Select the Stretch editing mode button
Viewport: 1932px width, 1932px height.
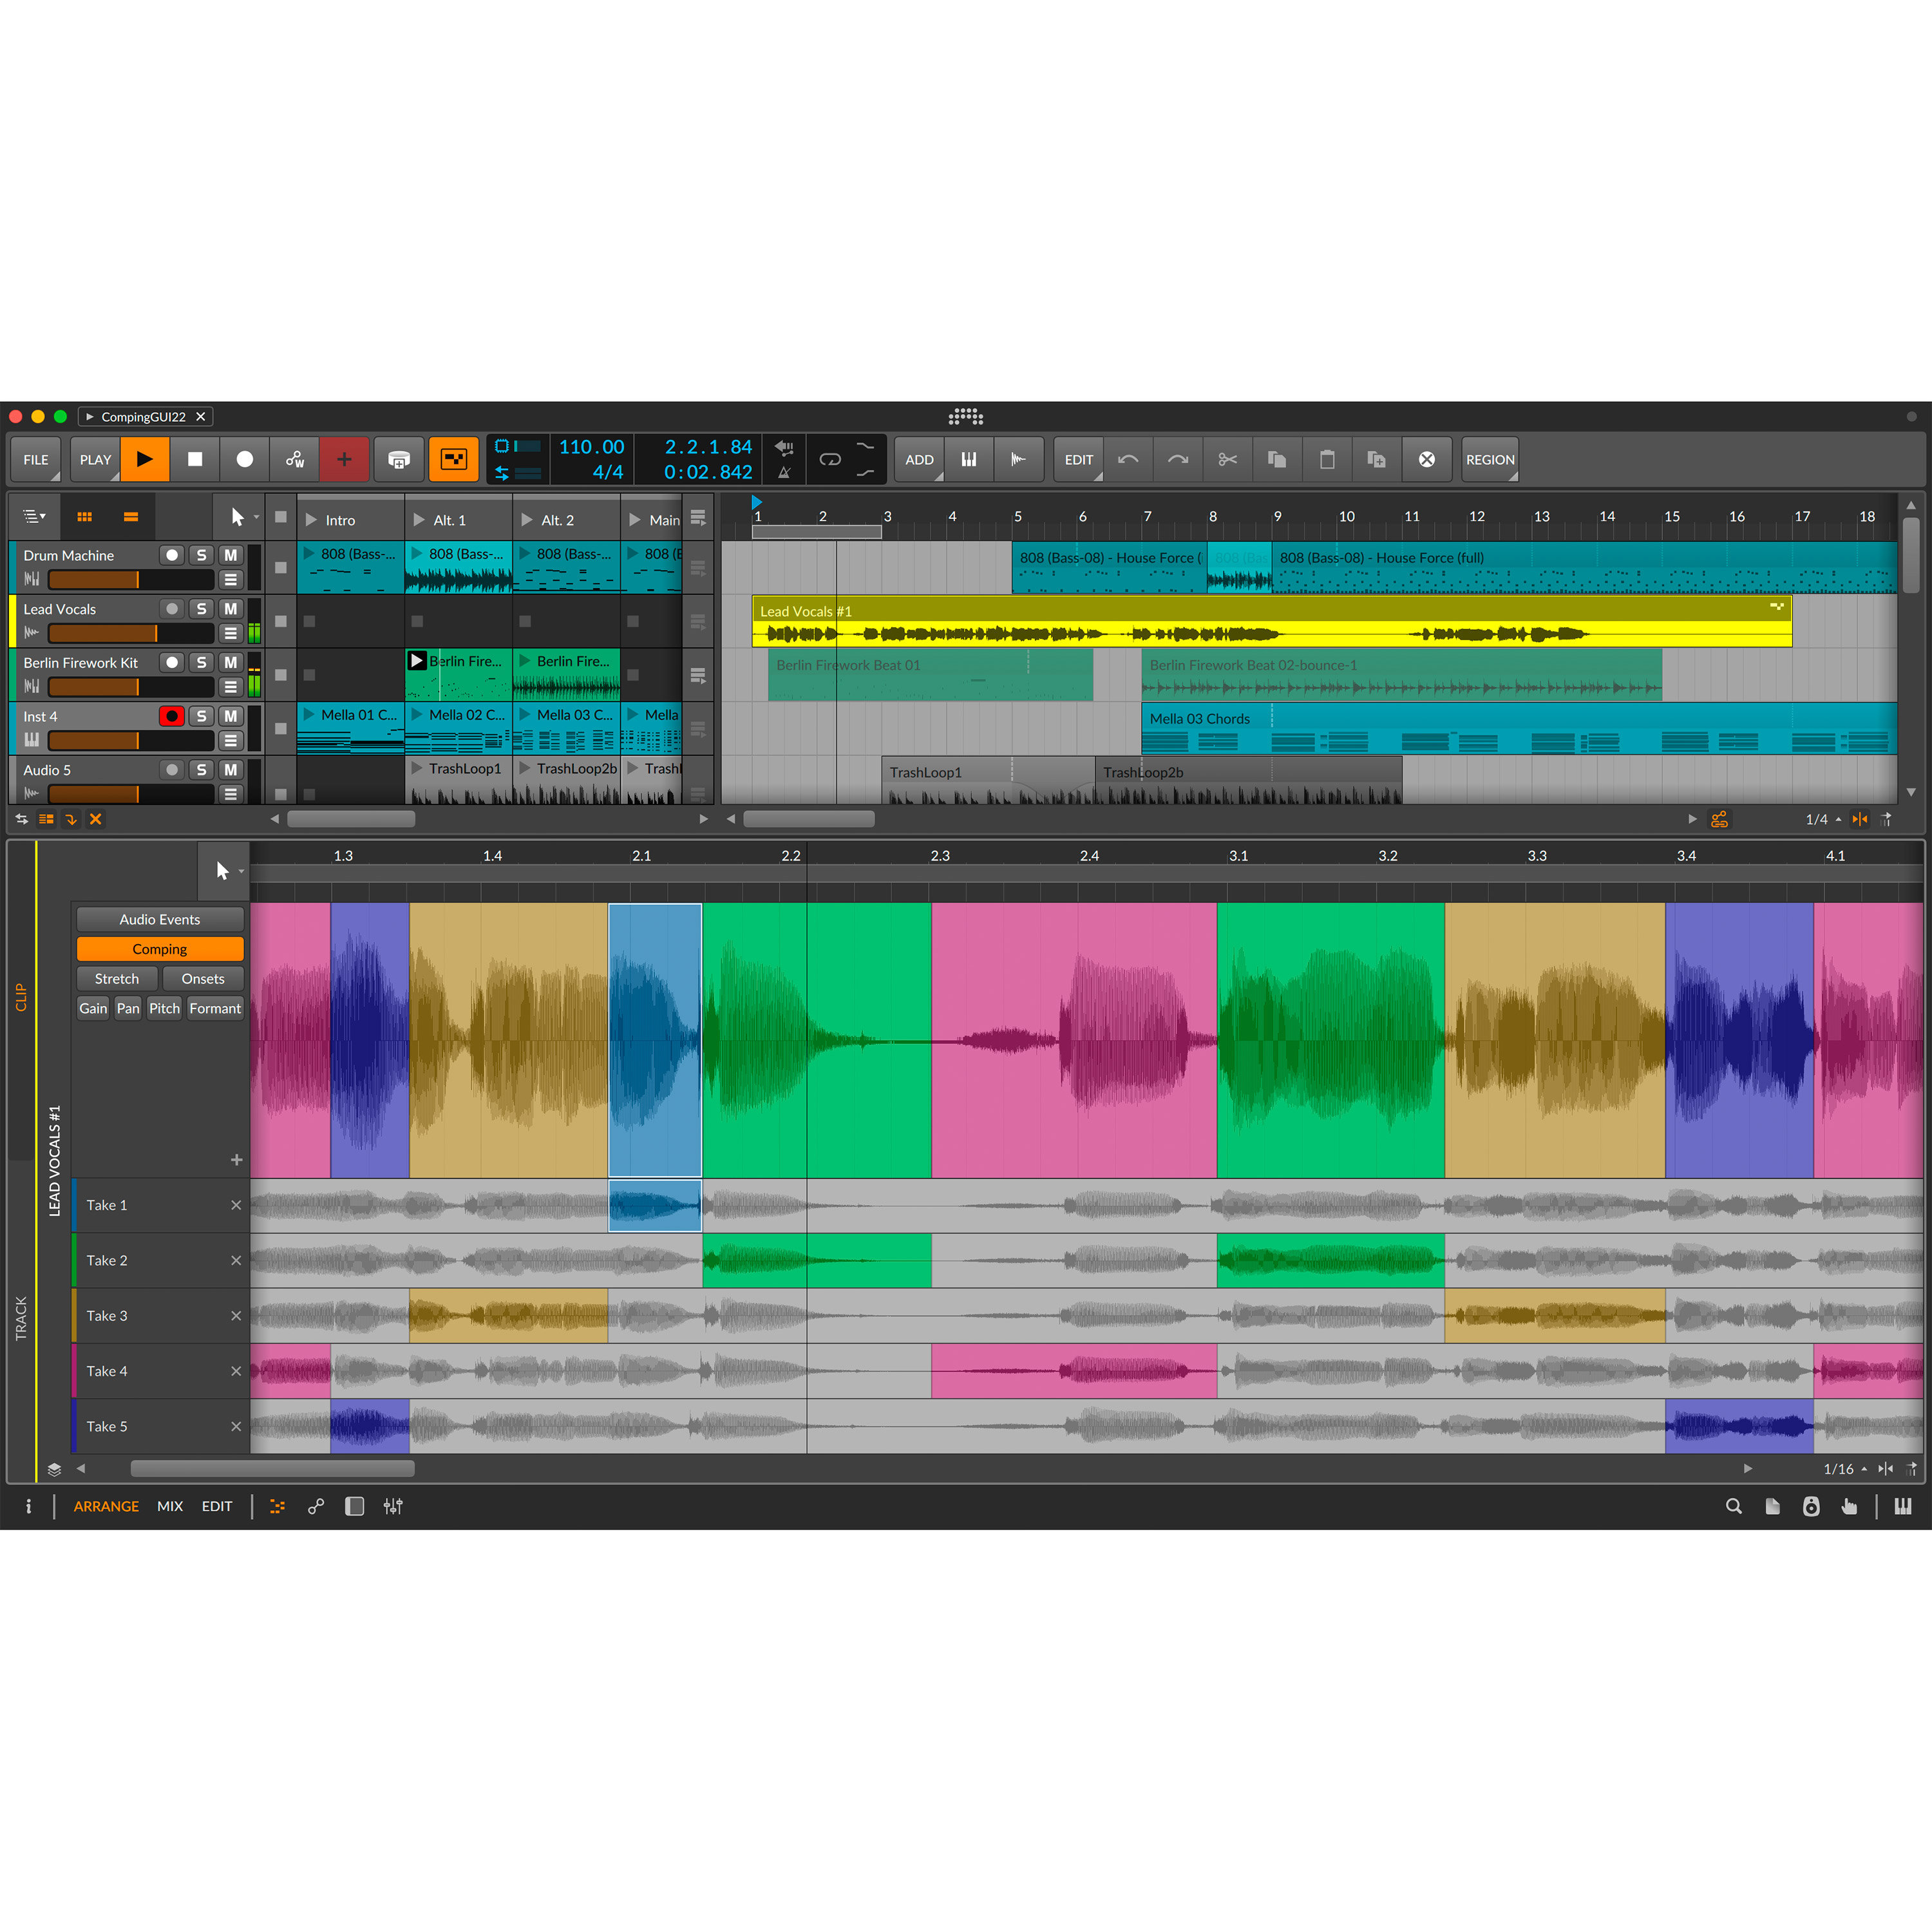point(116,978)
